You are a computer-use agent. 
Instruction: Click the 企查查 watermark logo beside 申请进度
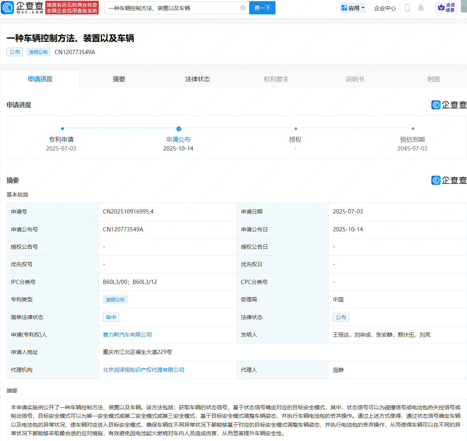pyautogui.click(x=449, y=105)
